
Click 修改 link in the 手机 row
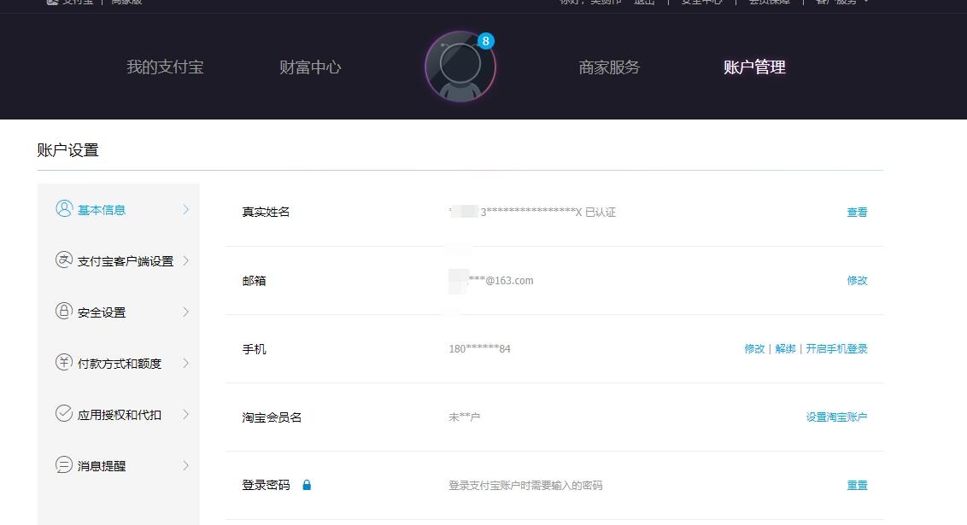(754, 349)
